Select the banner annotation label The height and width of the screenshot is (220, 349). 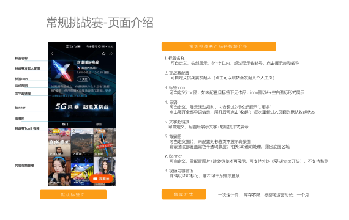20,108
